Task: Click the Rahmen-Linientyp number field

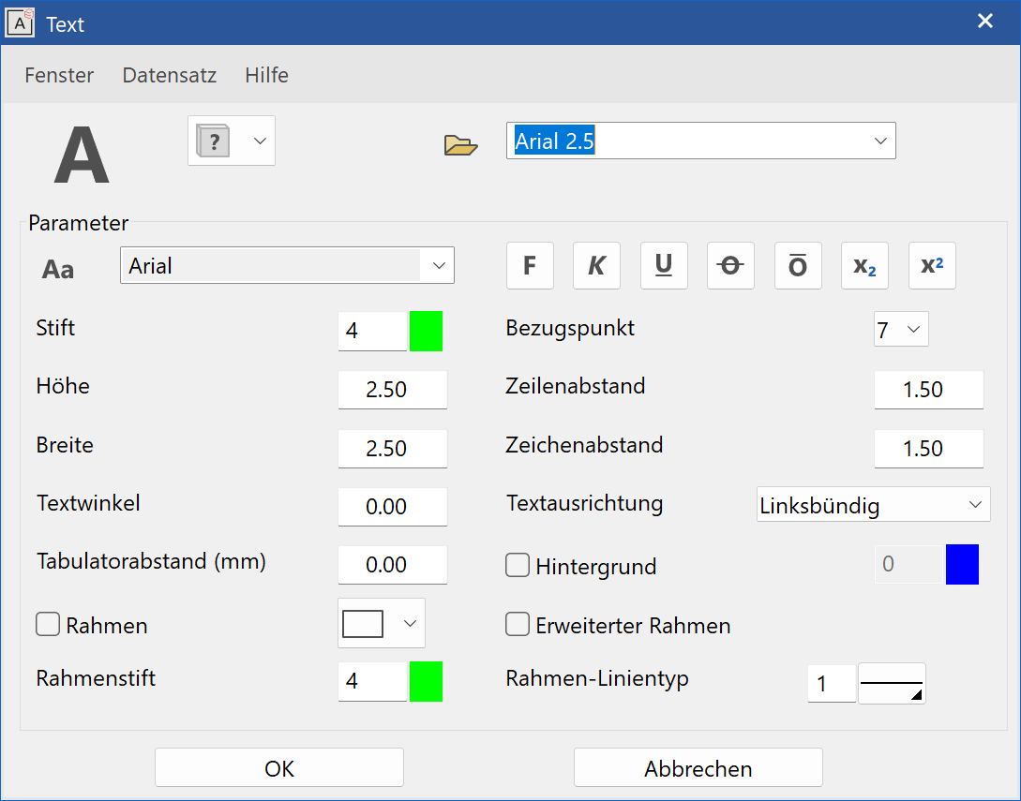Action: click(x=832, y=683)
